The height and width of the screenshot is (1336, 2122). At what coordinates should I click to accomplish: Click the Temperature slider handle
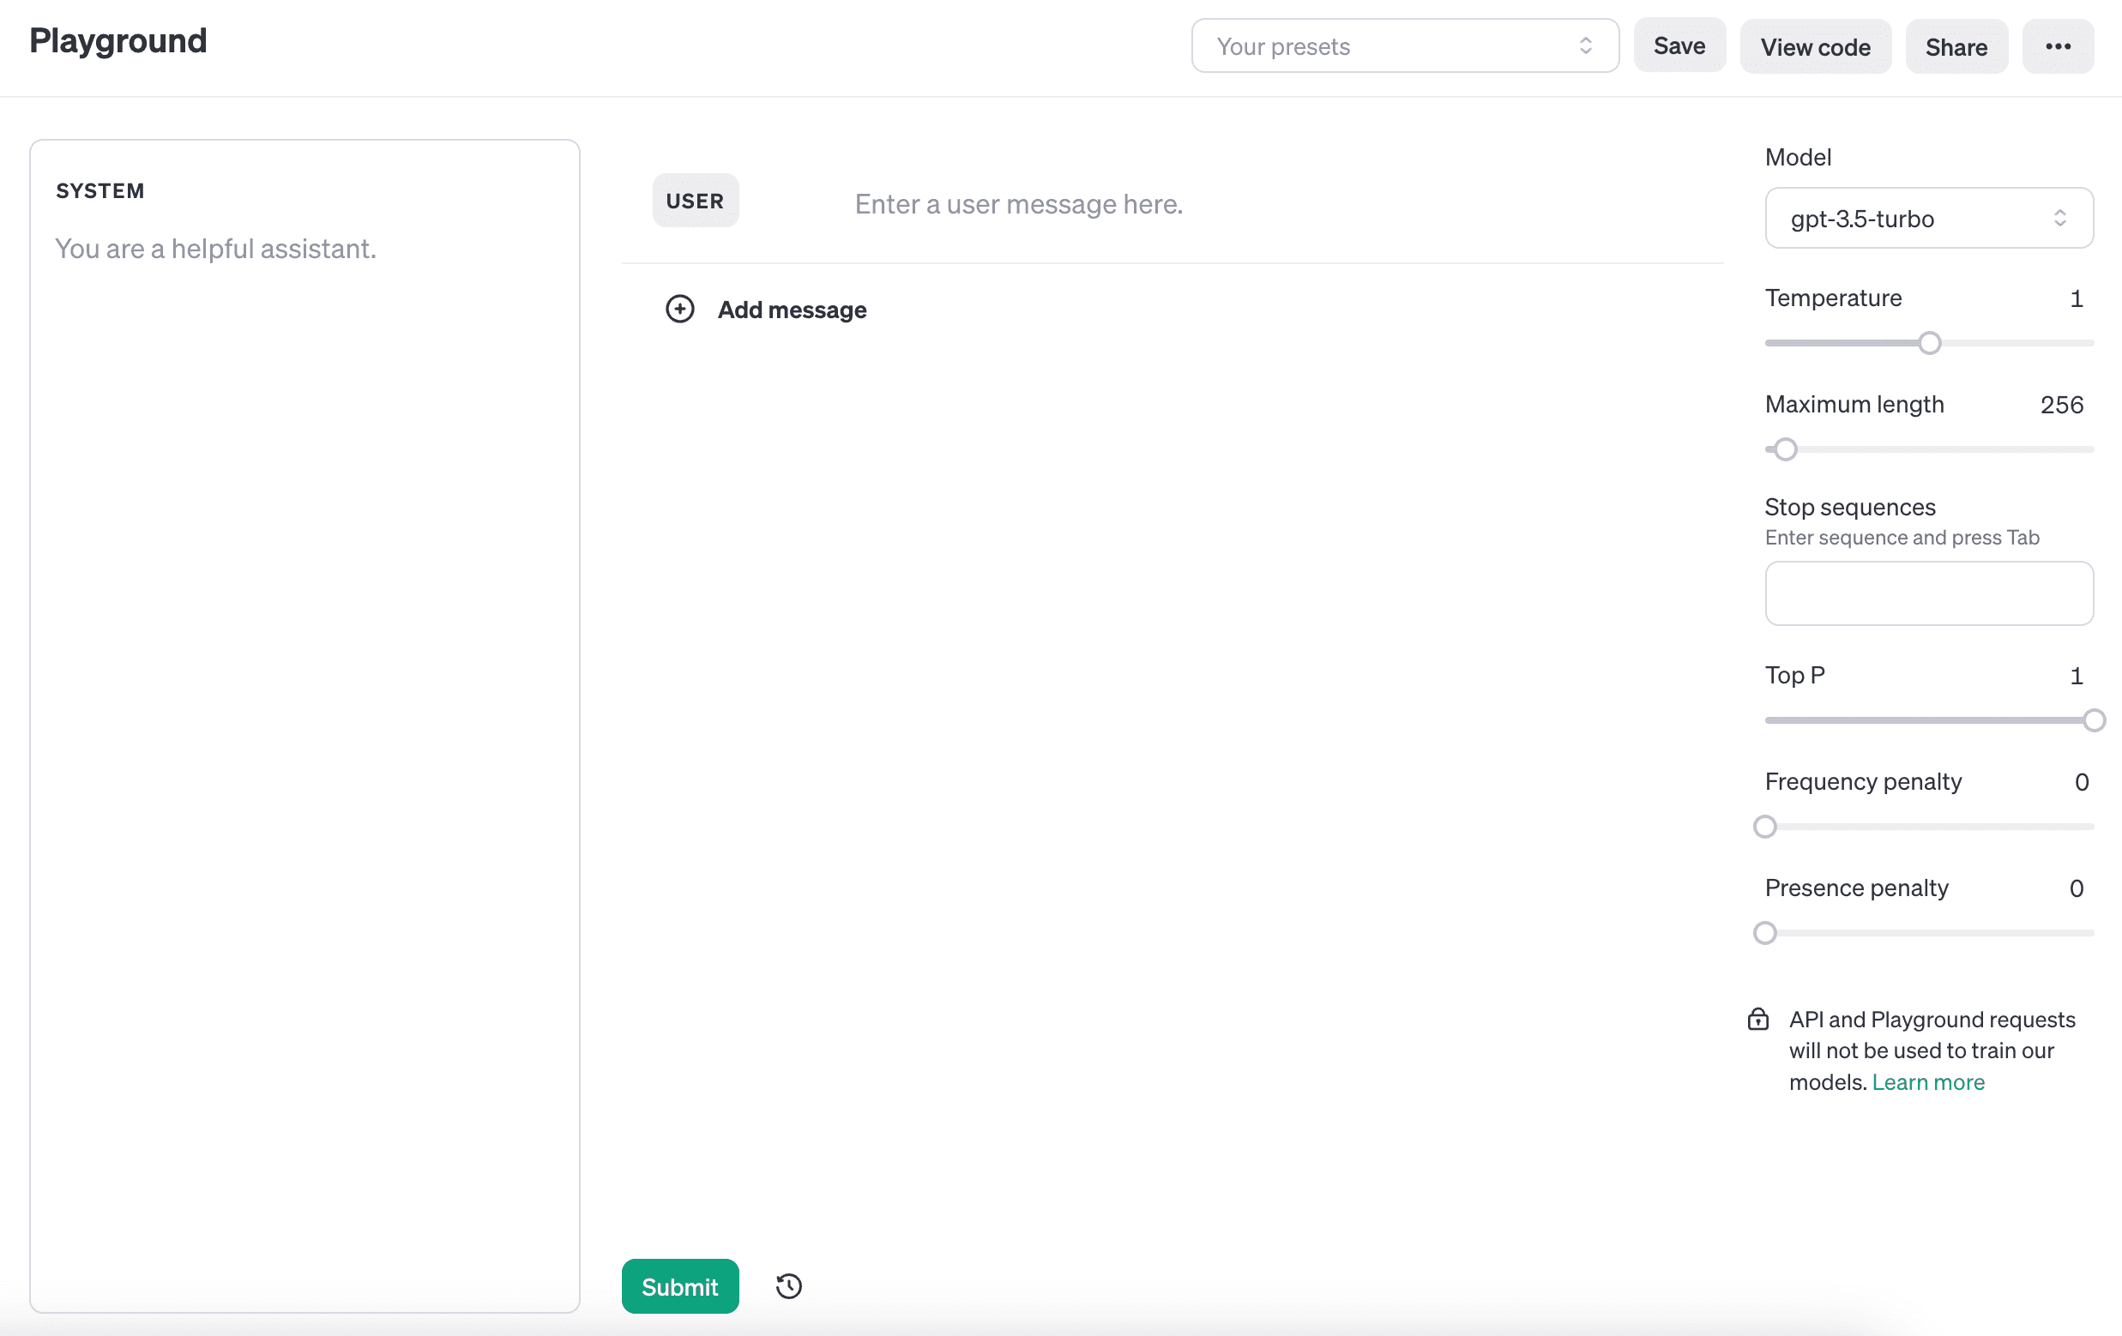(x=1930, y=343)
